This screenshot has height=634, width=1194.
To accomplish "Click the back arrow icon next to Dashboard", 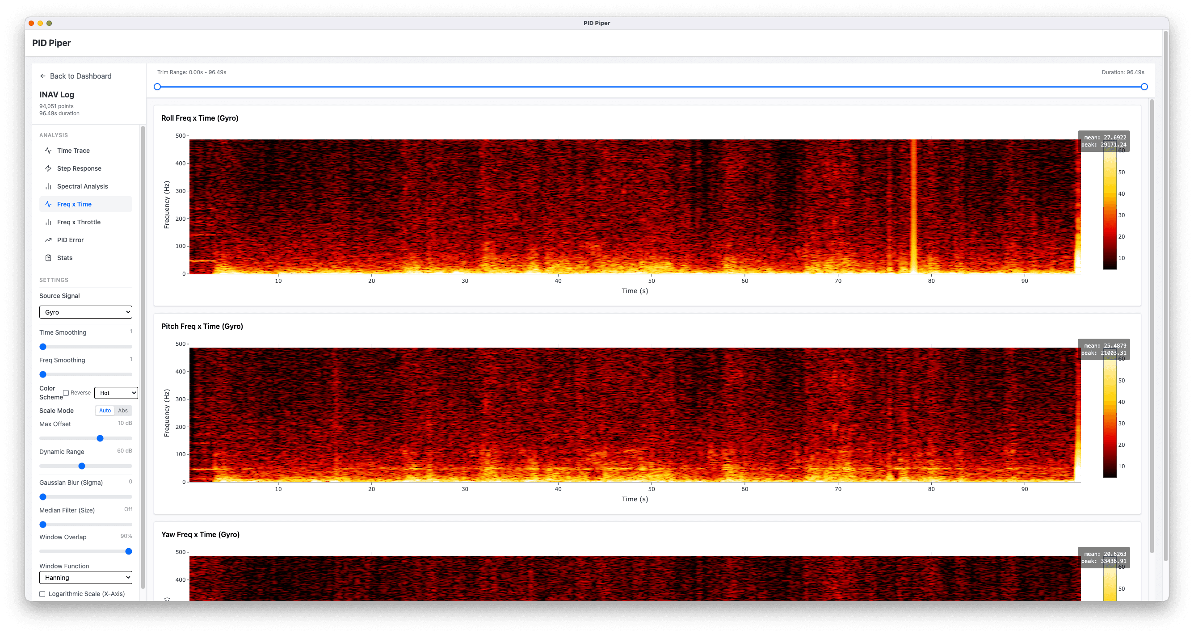I will click(42, 76).
